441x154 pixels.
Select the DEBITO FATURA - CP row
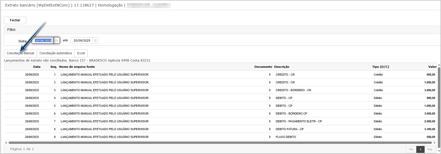289,129
